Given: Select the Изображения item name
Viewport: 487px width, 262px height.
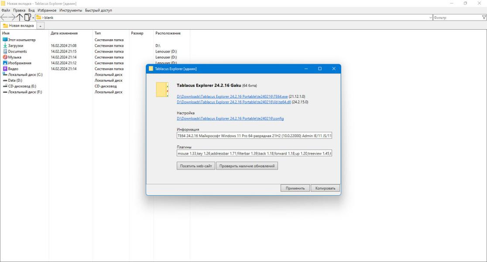Looking at the screenshot, I should tap(20, 63).
